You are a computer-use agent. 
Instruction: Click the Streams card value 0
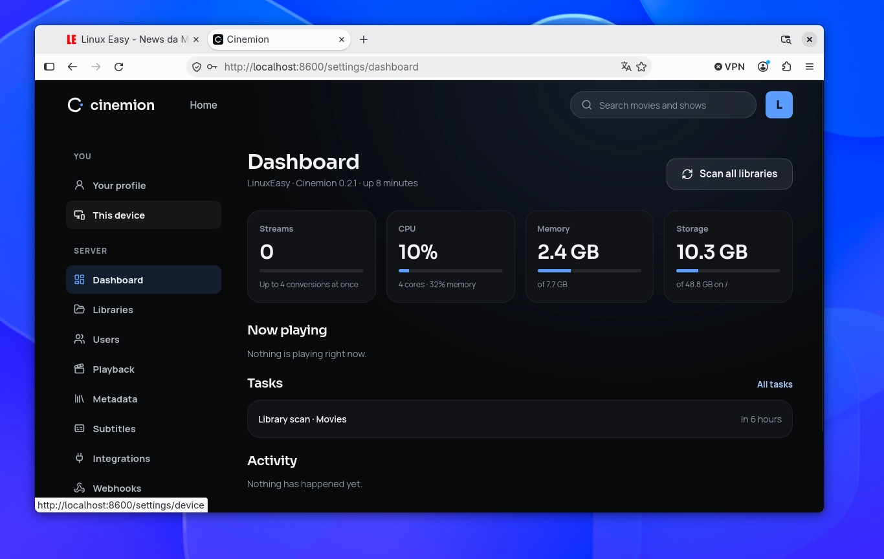(x=267, y=252)
